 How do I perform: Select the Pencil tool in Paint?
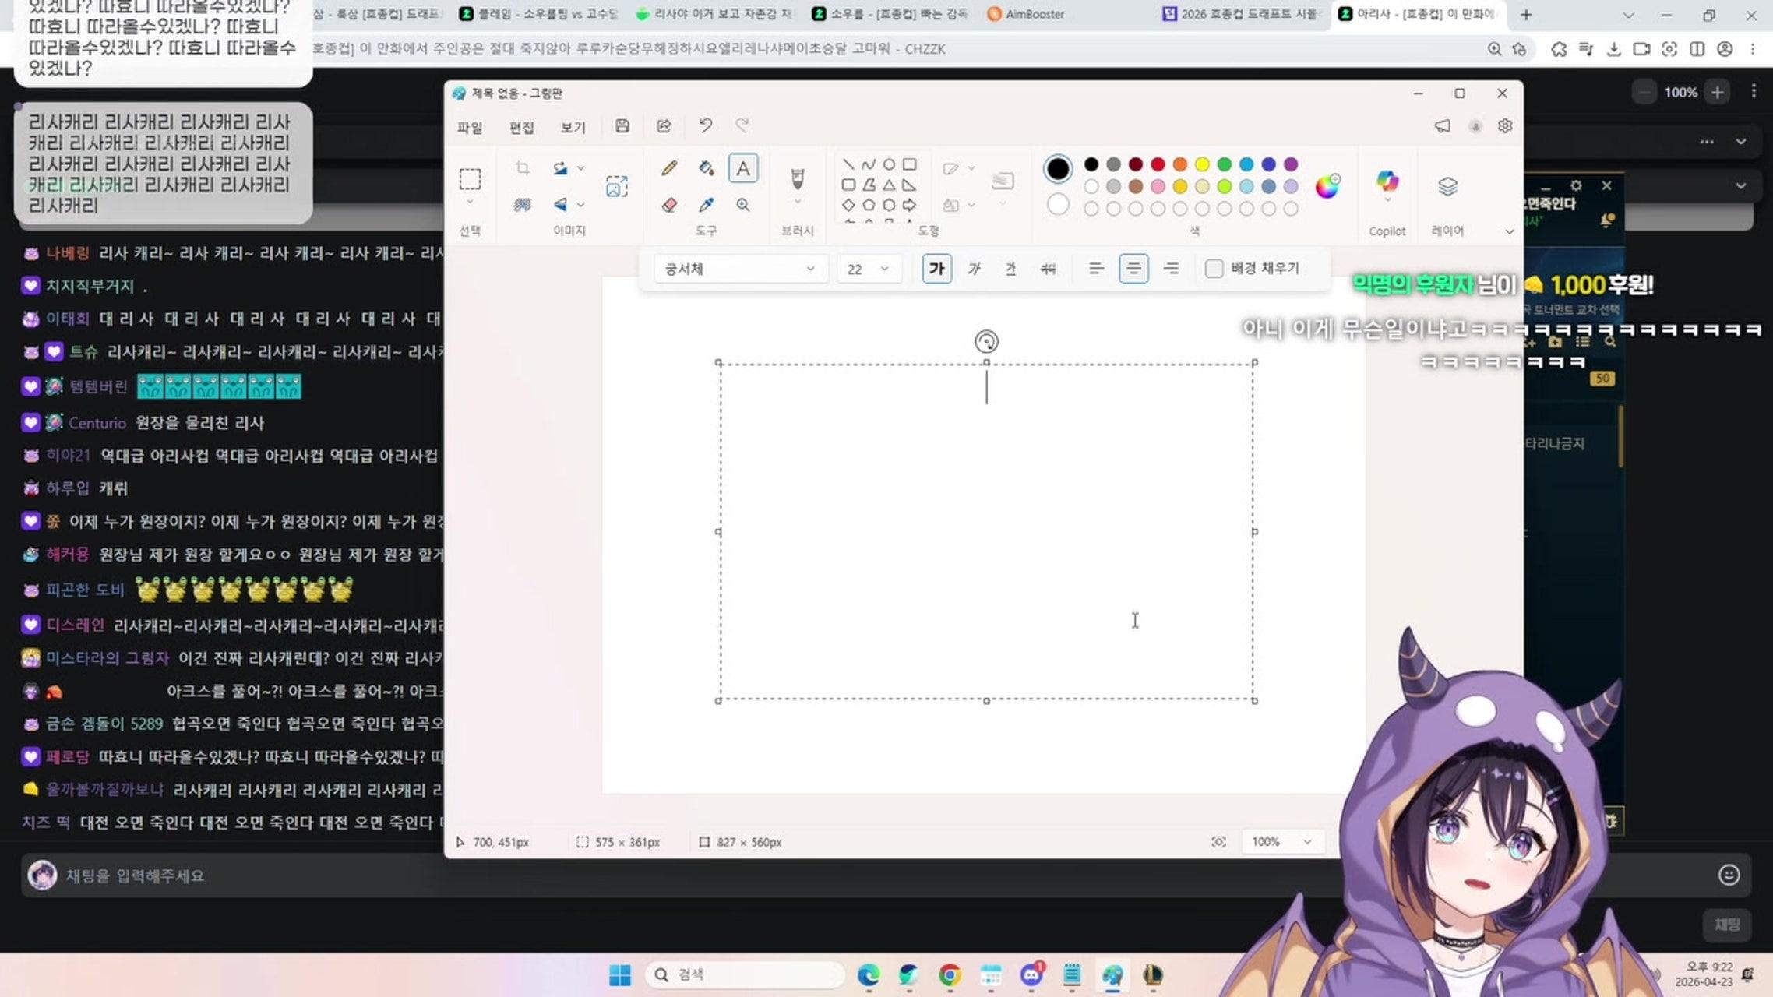[x=669, y=168]
